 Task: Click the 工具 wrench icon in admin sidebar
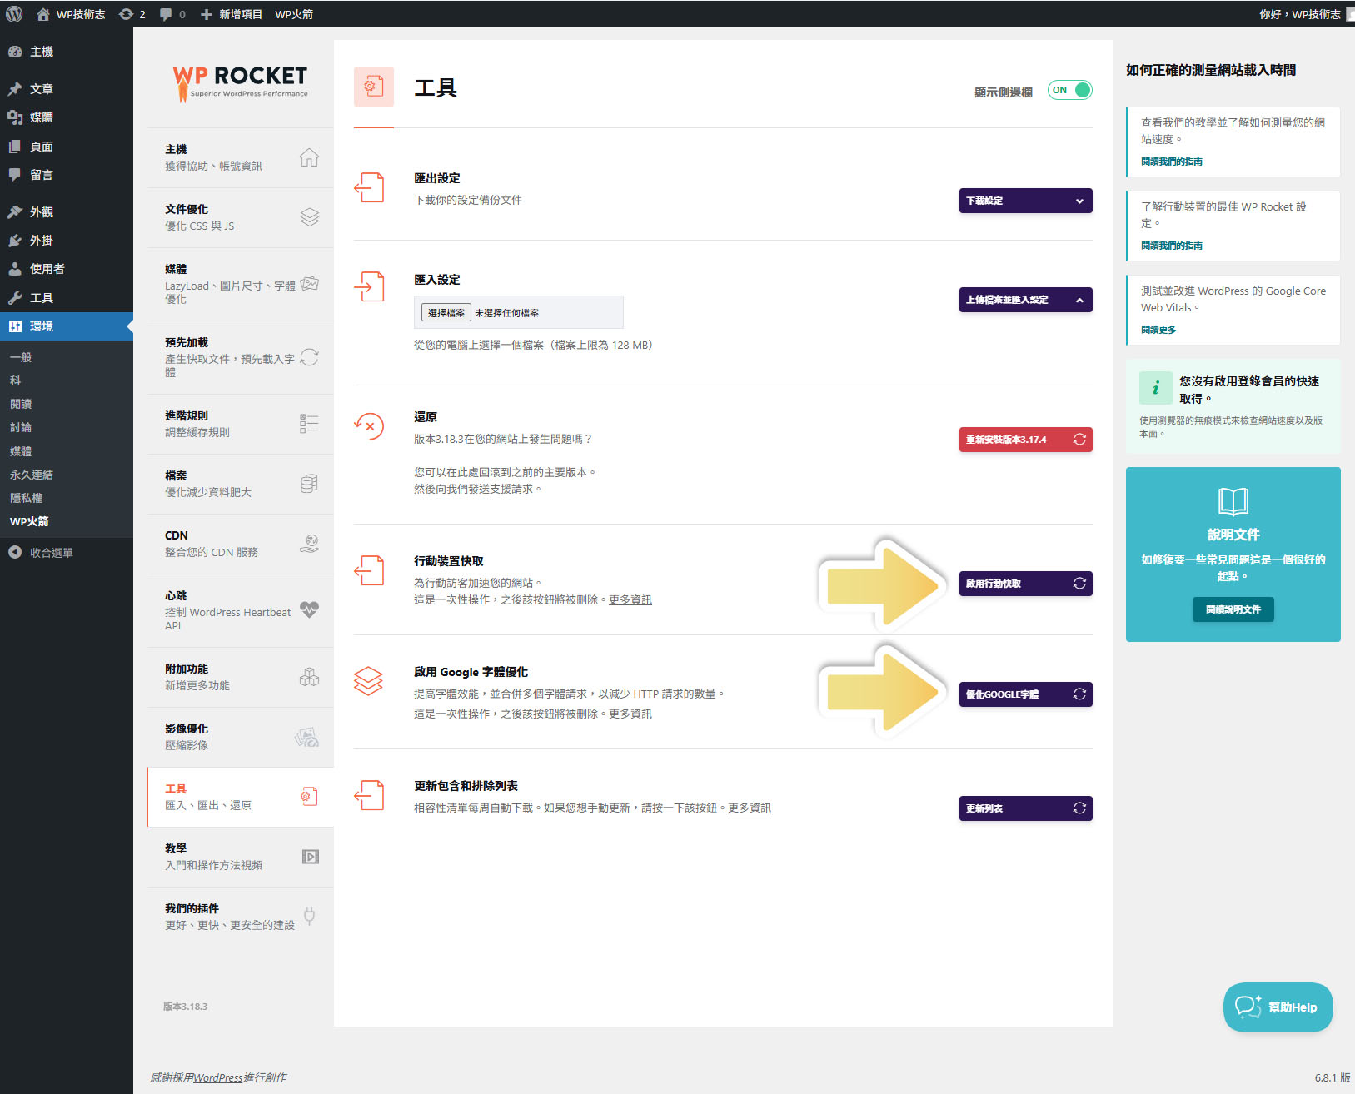point(15,298)
